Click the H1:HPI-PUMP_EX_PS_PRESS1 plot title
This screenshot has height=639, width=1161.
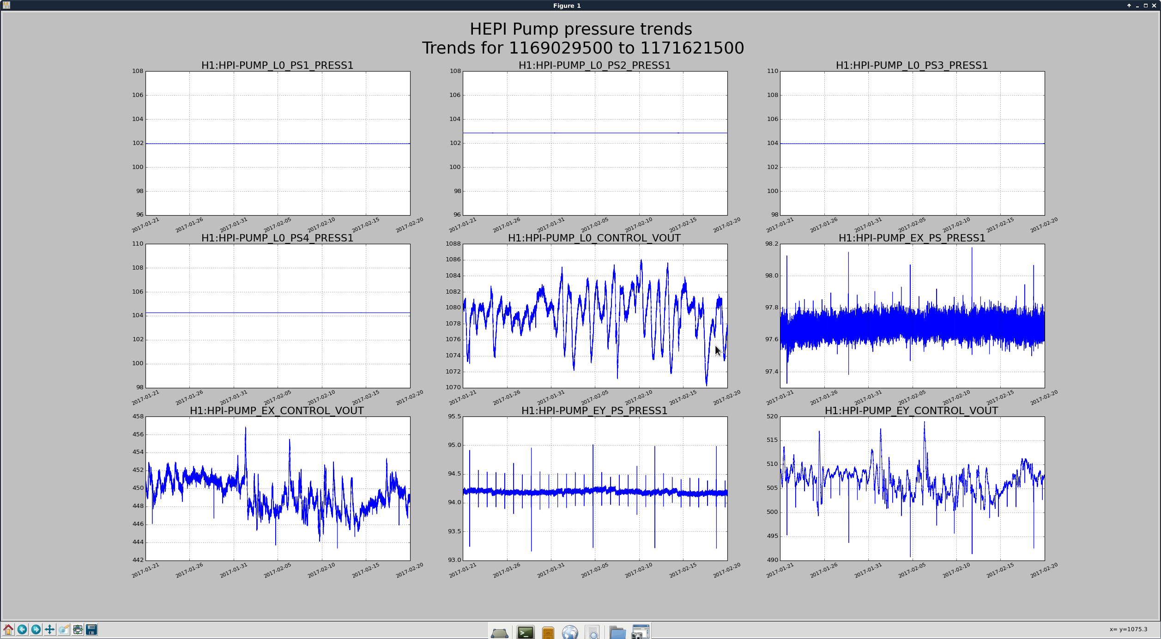tap(912, 238)
